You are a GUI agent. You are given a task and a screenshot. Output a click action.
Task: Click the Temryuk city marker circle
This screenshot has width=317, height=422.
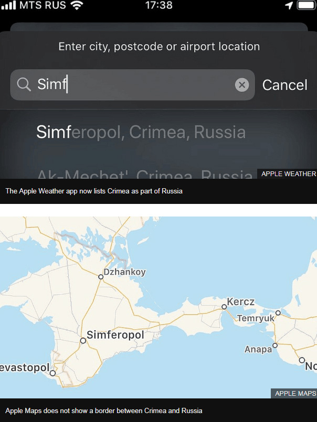278,313
